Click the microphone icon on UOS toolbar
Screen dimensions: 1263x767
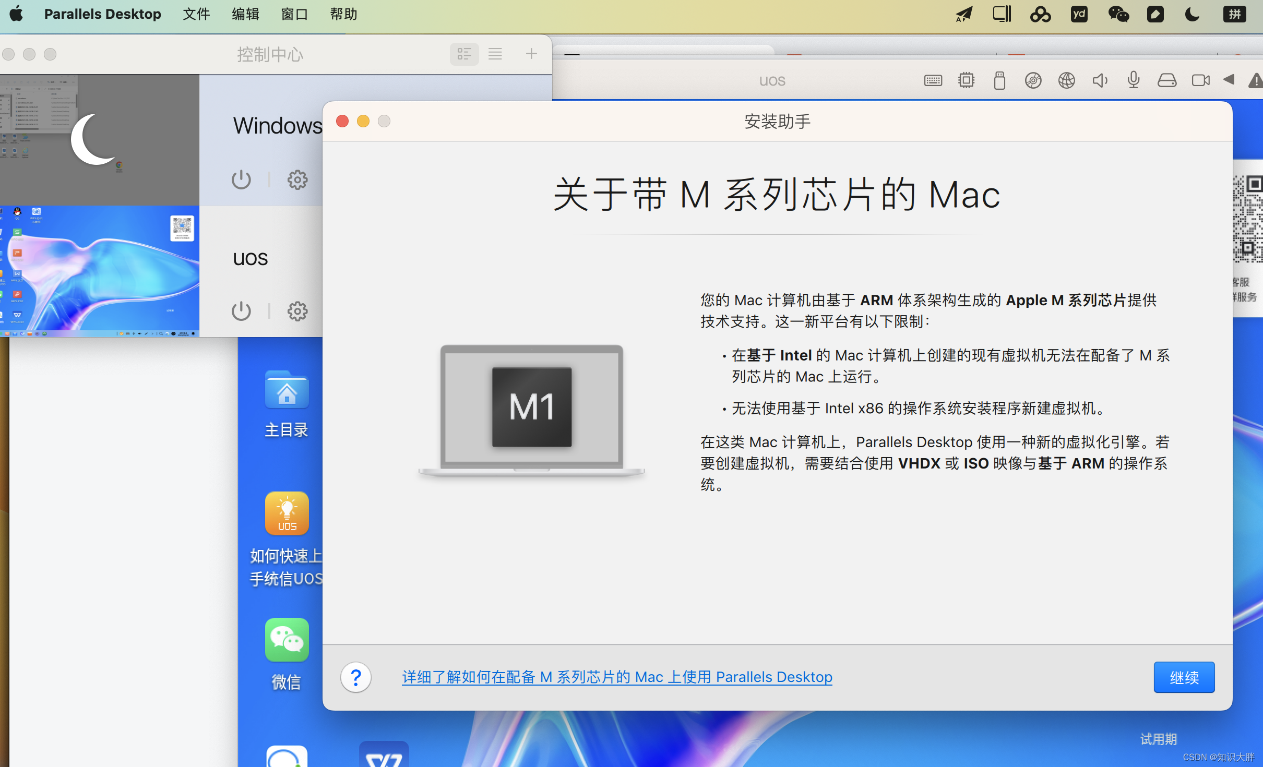pos(1133,80)
